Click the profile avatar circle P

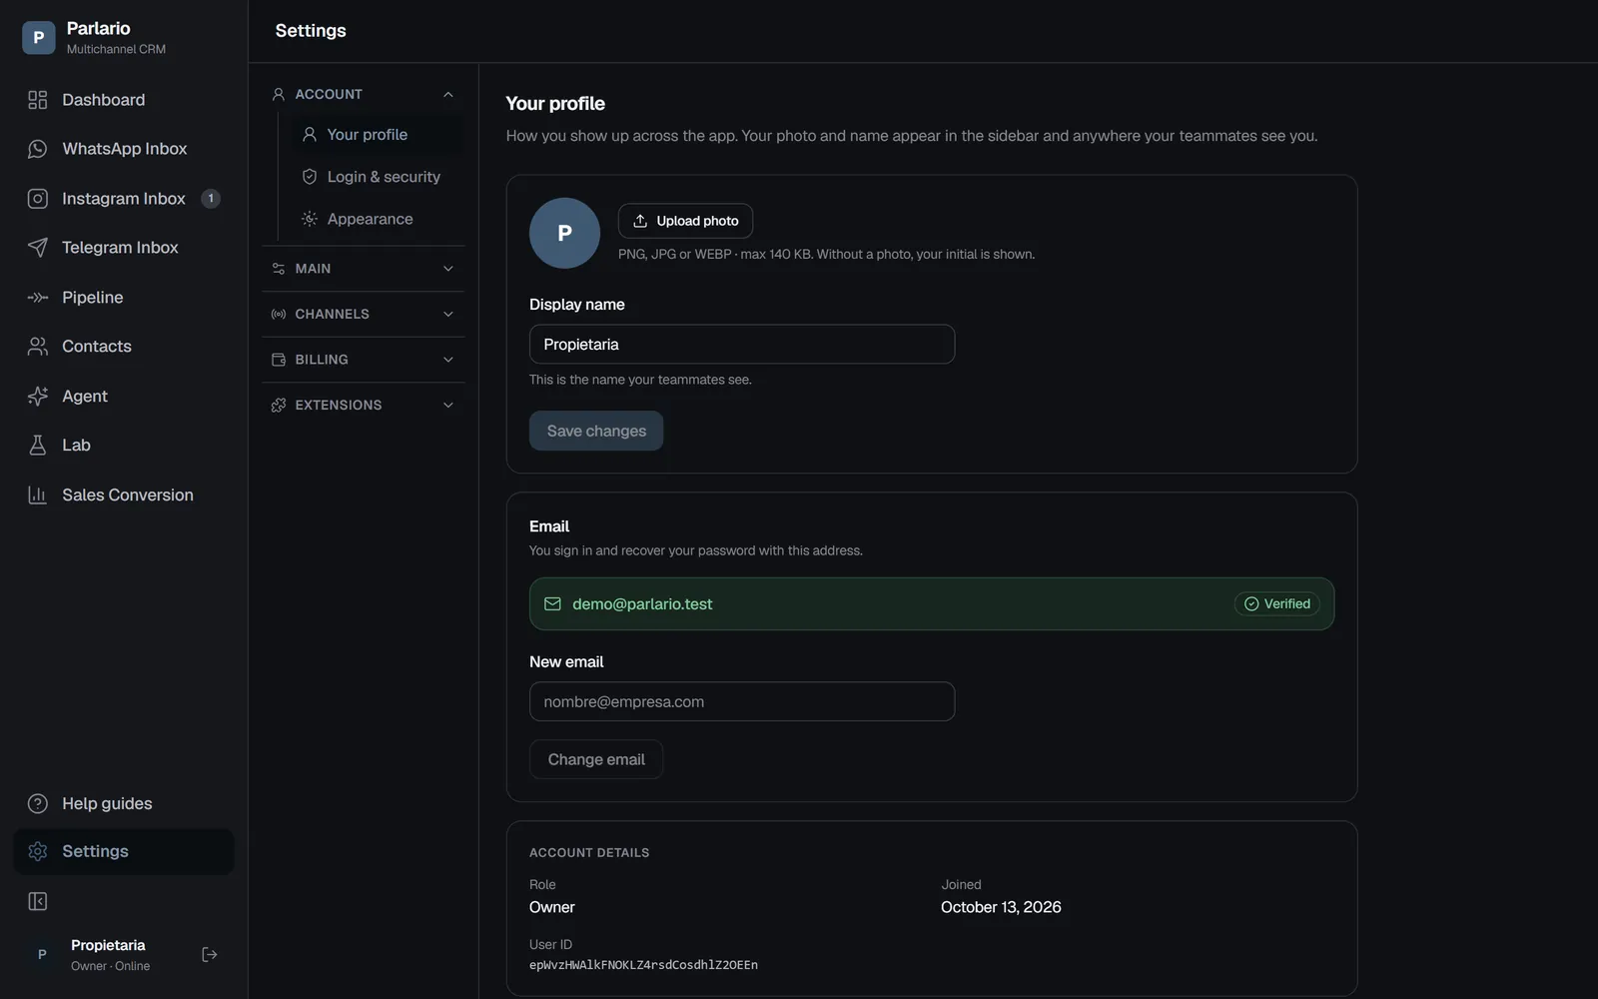click(564, 233)
